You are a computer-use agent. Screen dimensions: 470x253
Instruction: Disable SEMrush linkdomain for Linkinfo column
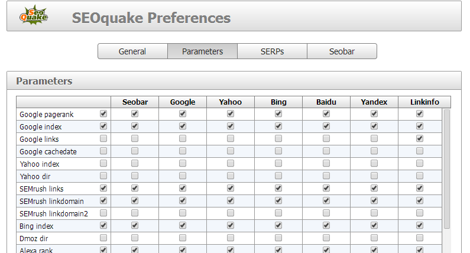click(420, 201)
